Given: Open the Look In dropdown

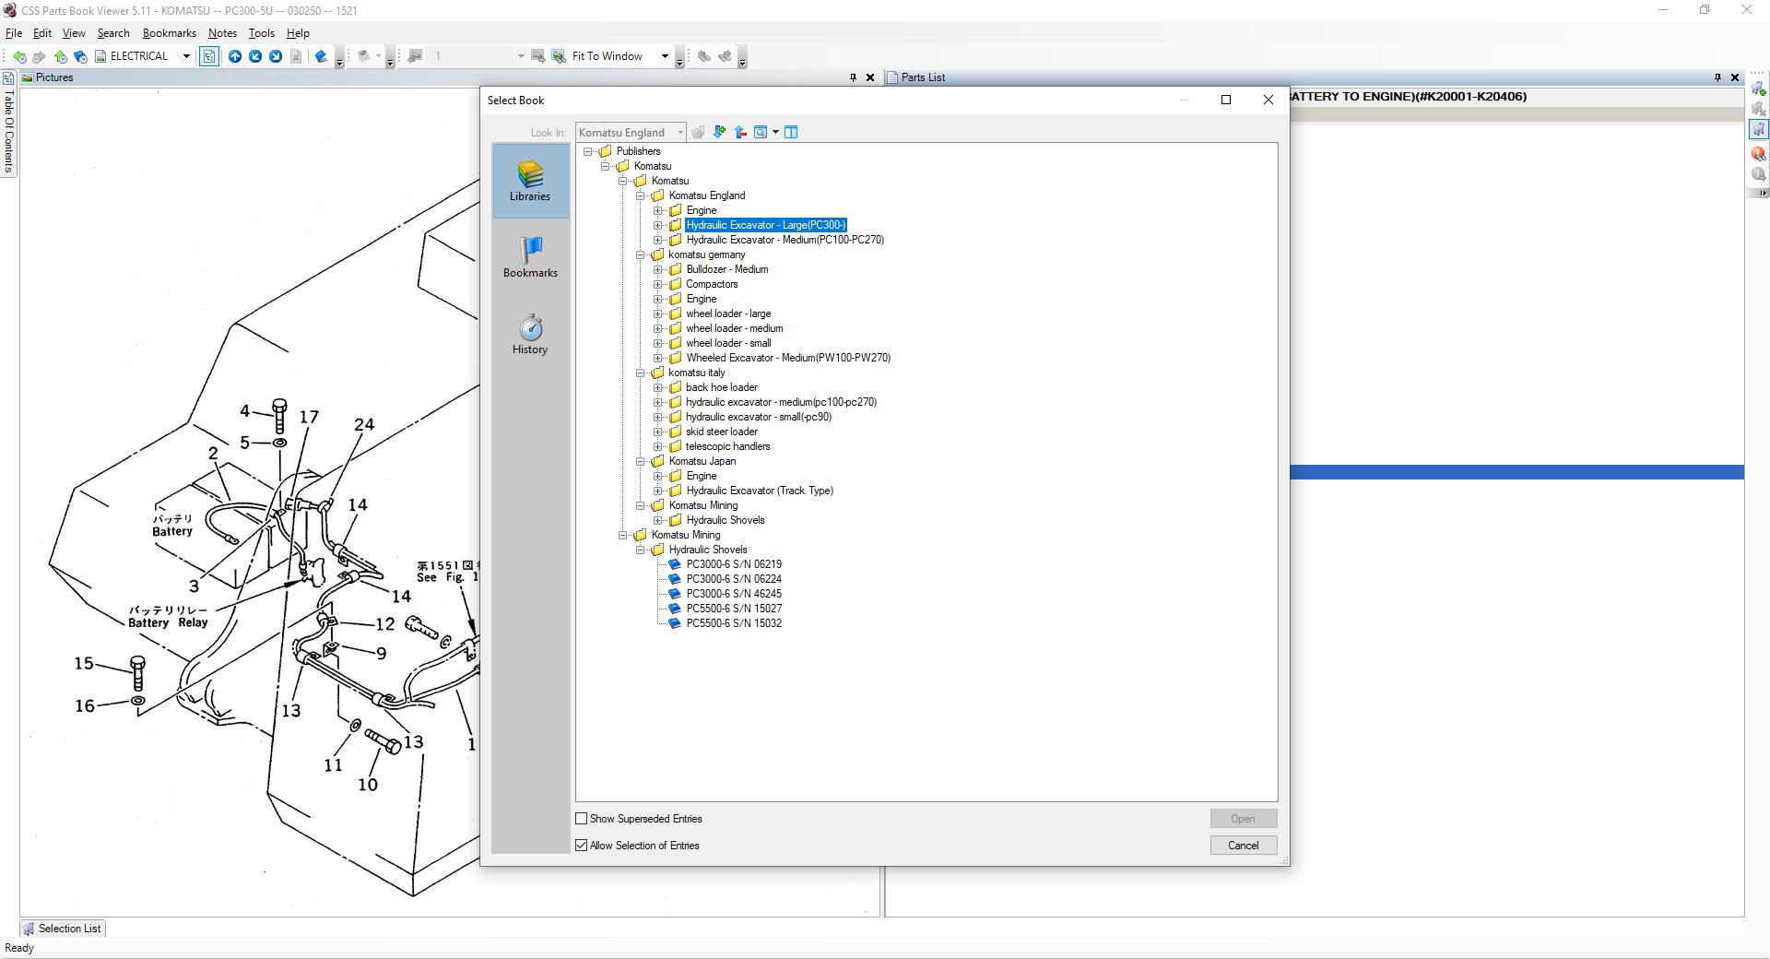Looking at the screenshot, I should [680, 132].
